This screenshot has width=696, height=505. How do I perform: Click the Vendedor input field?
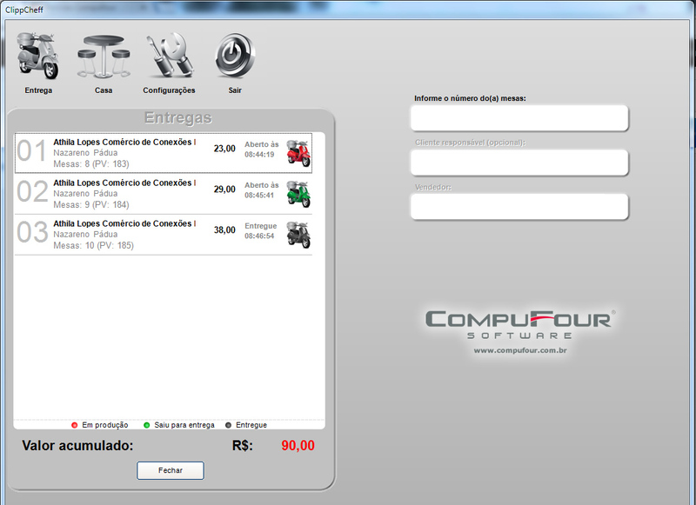pos(519,206)
